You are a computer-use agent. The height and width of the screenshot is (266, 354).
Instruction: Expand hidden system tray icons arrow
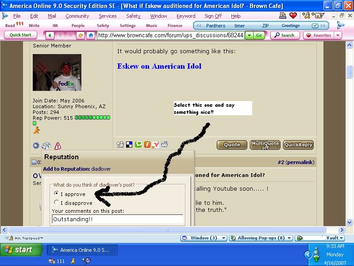coord(308,254)
